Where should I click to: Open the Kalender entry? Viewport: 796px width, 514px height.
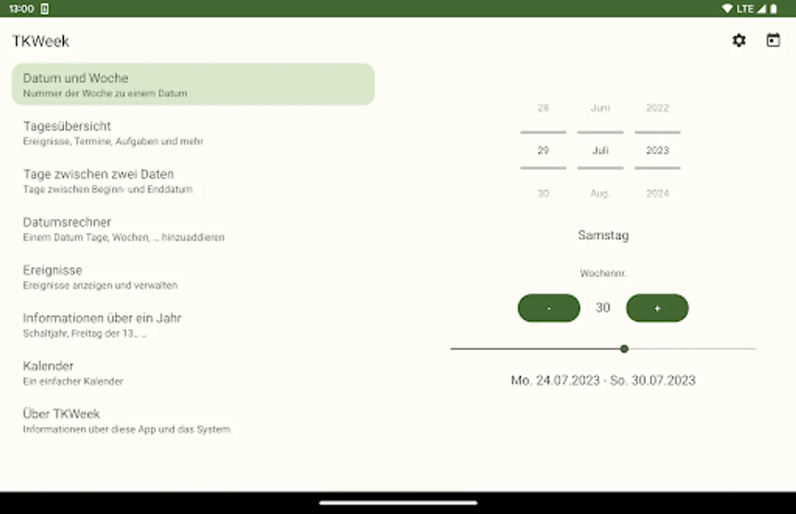[x=193, y=372]
